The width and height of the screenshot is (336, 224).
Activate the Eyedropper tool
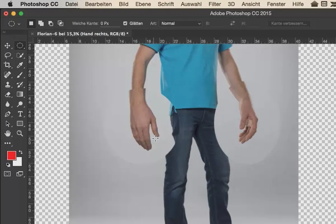click(x=20, y=65)
